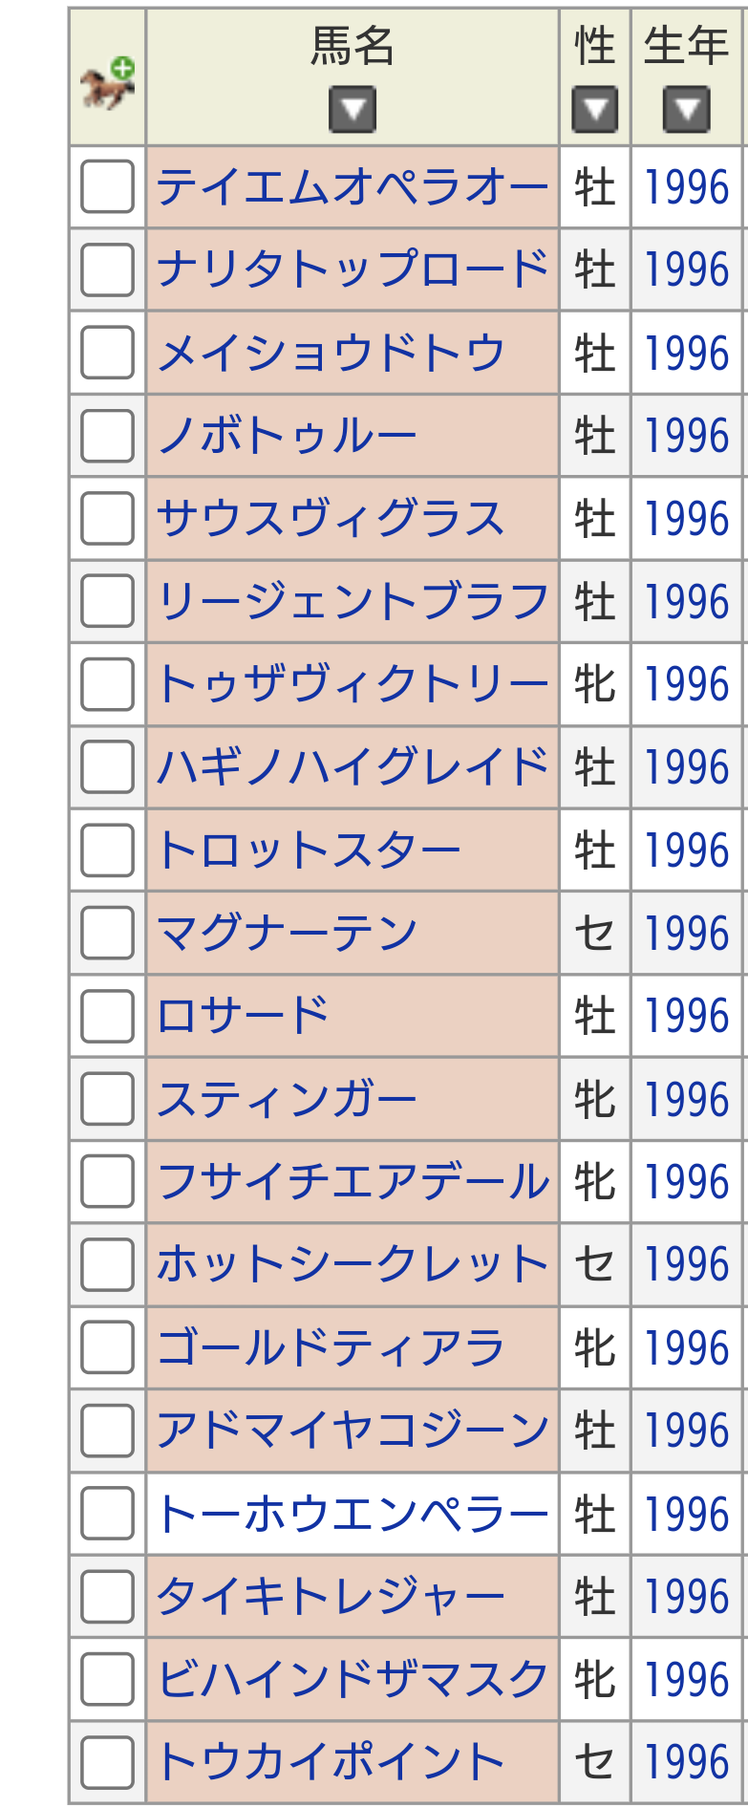
Task: Check the box for テイエムオペラオー
Action: (x=107, y=186)
